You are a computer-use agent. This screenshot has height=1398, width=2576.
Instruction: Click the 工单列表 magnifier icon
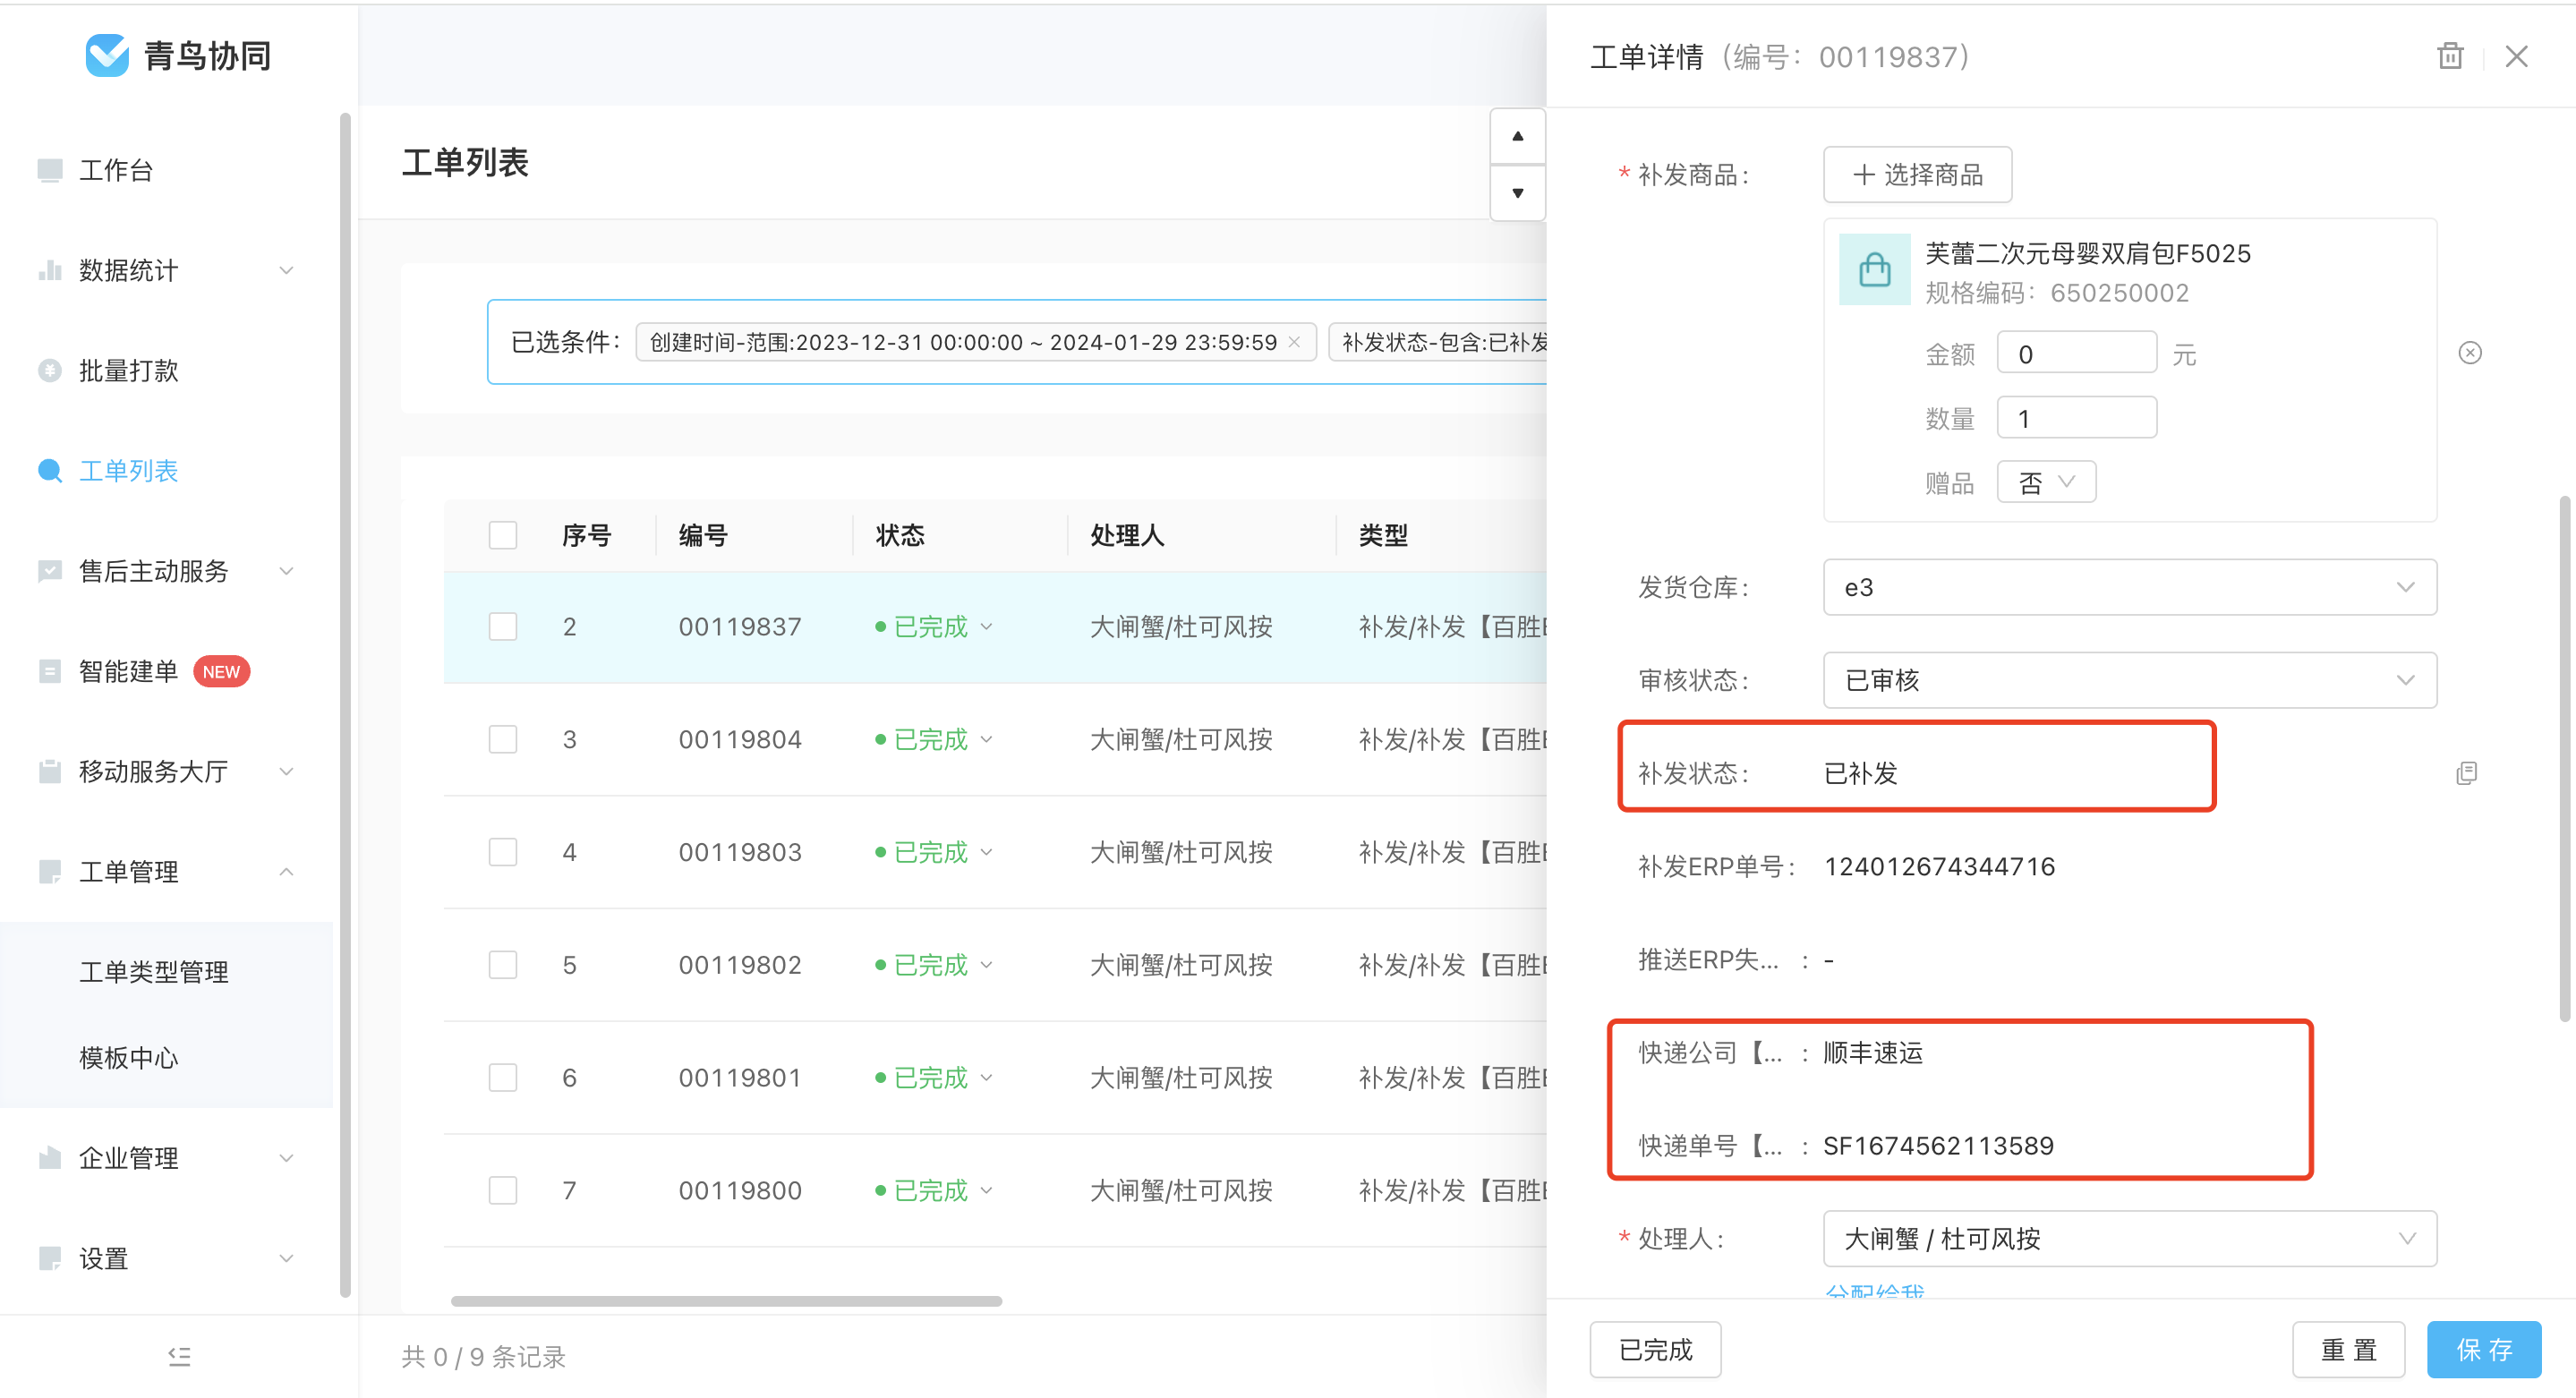(x=50, y=470)
